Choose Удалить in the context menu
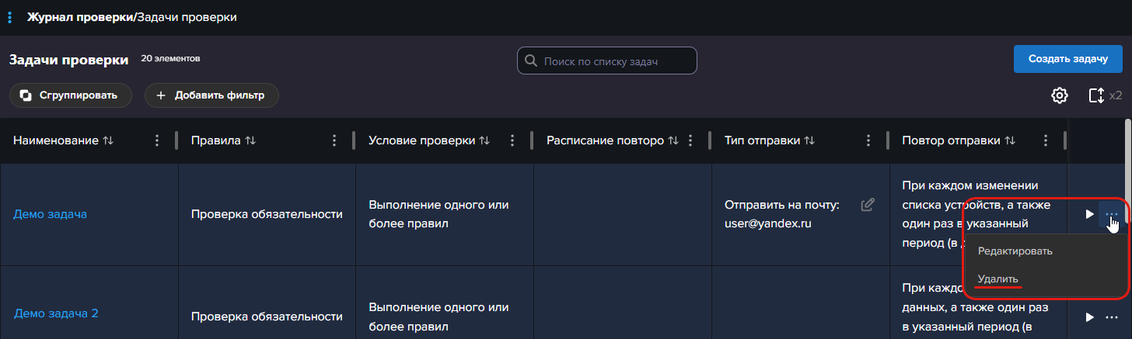 click(998, 279)
